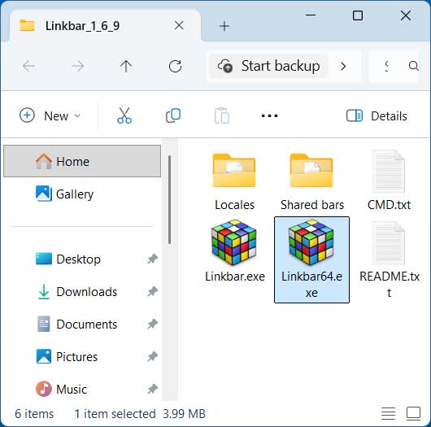
Task: Select the Shared bars folder
Action: coord(311,181)
